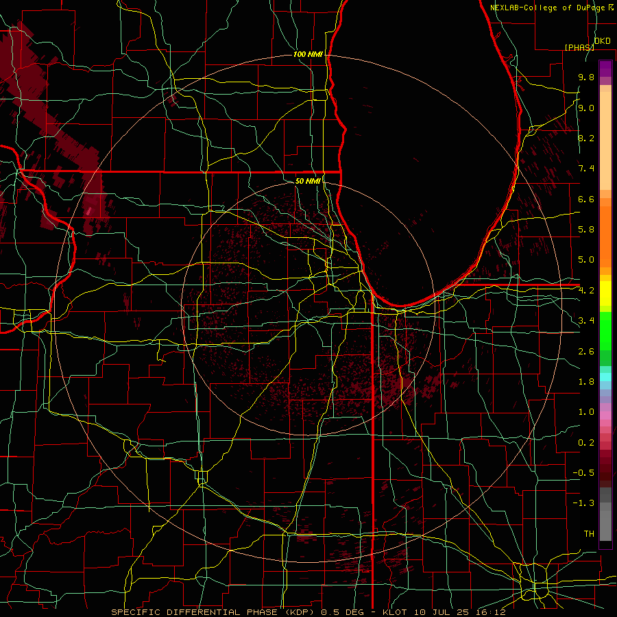The height and width of the screenshot is (617, 617).
Task: Click the 4.2 scale value
Action: tap(586, 291)
